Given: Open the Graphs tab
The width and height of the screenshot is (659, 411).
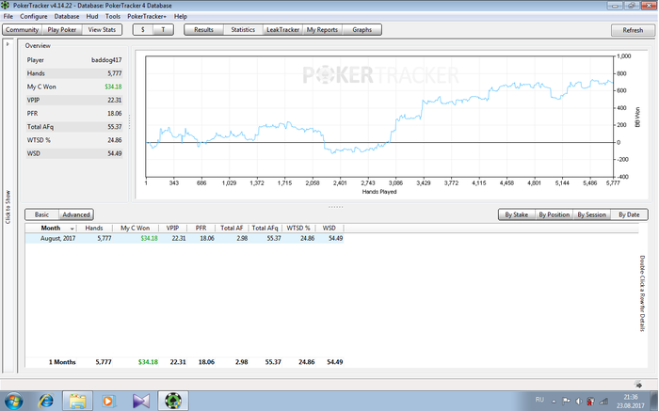Looking at the screenshot, I should (x=362, y=30).
